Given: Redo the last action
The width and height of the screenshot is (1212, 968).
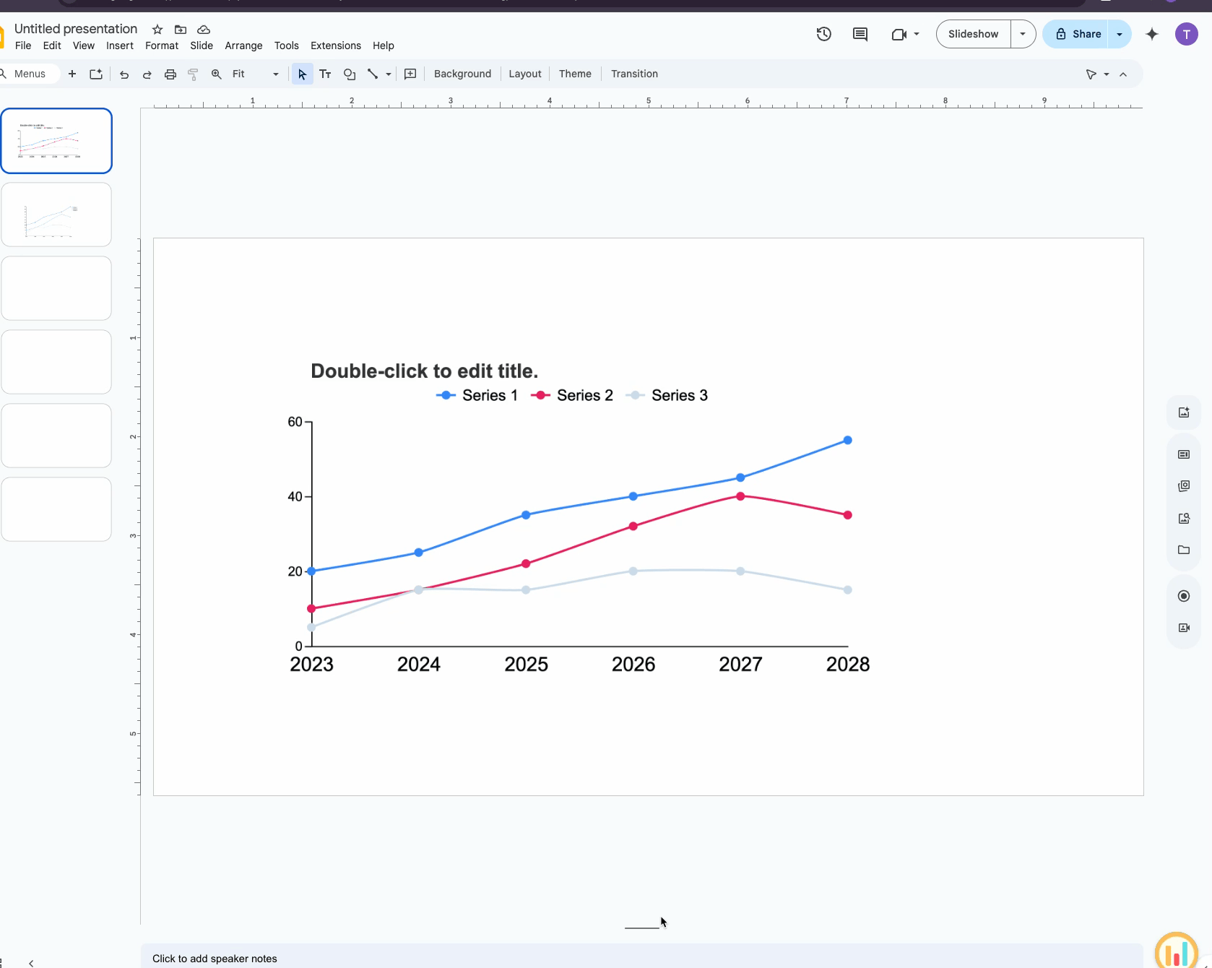Looking at the screenshot, I should pyautogui.click(x=147, y=74).
